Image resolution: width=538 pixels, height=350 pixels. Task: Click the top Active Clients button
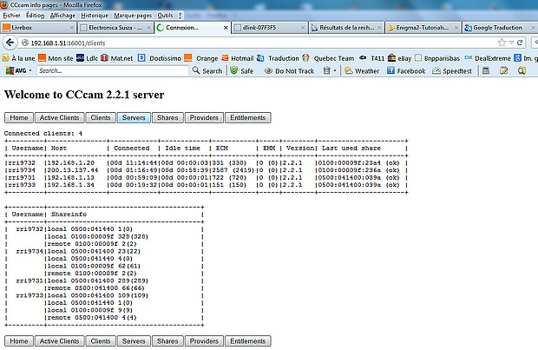pos(60,117)
